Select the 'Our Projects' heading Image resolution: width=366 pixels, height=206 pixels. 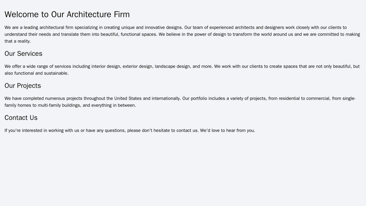[x=23, y=86]
